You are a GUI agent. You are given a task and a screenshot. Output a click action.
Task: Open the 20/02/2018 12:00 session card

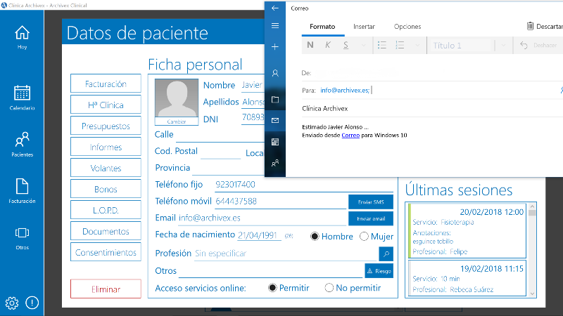point(467,231)
